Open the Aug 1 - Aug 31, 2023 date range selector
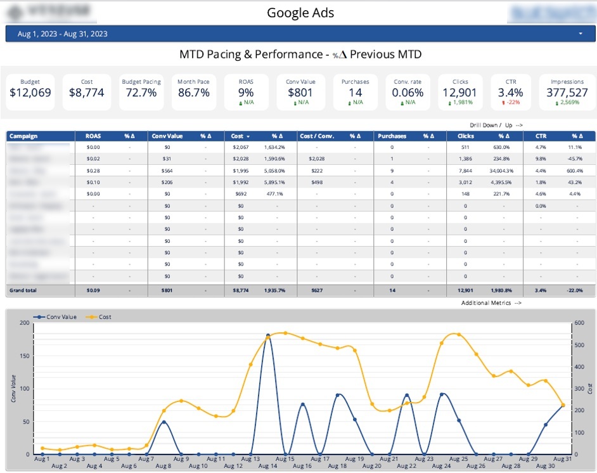Viewport: 597px width, 473px height. pyautogui.click(x=300, y=34)
